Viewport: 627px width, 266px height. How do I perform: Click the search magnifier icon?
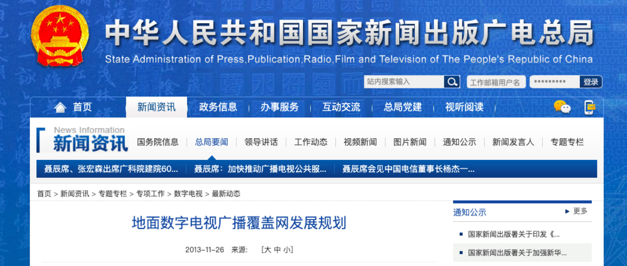452,82
